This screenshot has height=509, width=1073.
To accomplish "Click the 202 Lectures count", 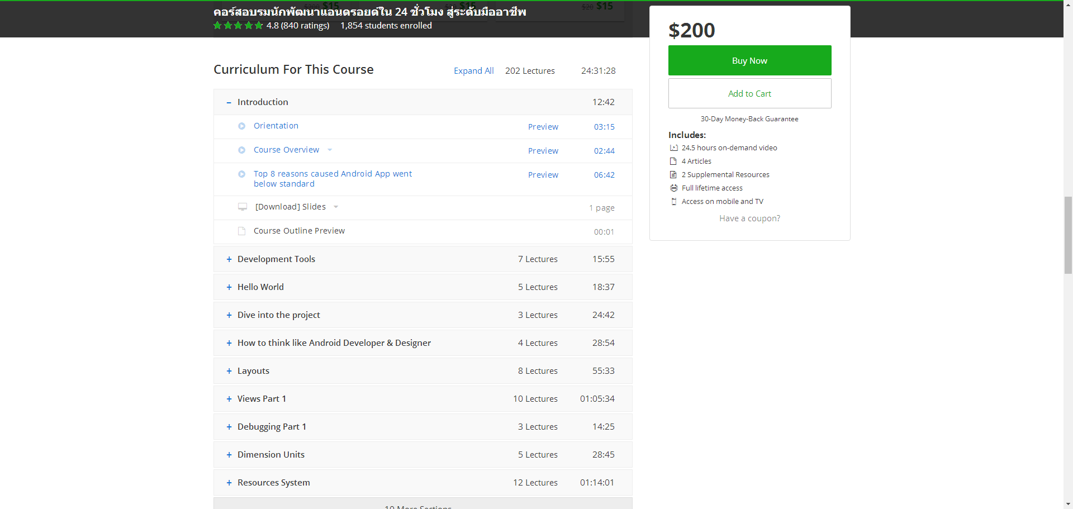I will tap(530, 71).
